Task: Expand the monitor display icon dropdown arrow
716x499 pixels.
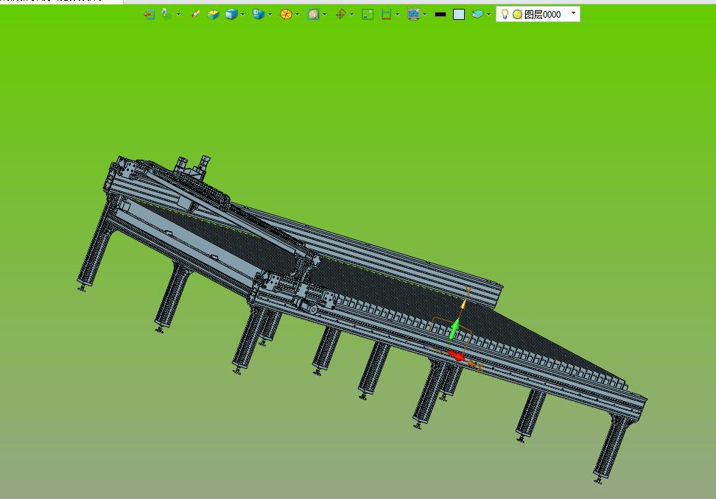Action: click(x=425, y=15)
